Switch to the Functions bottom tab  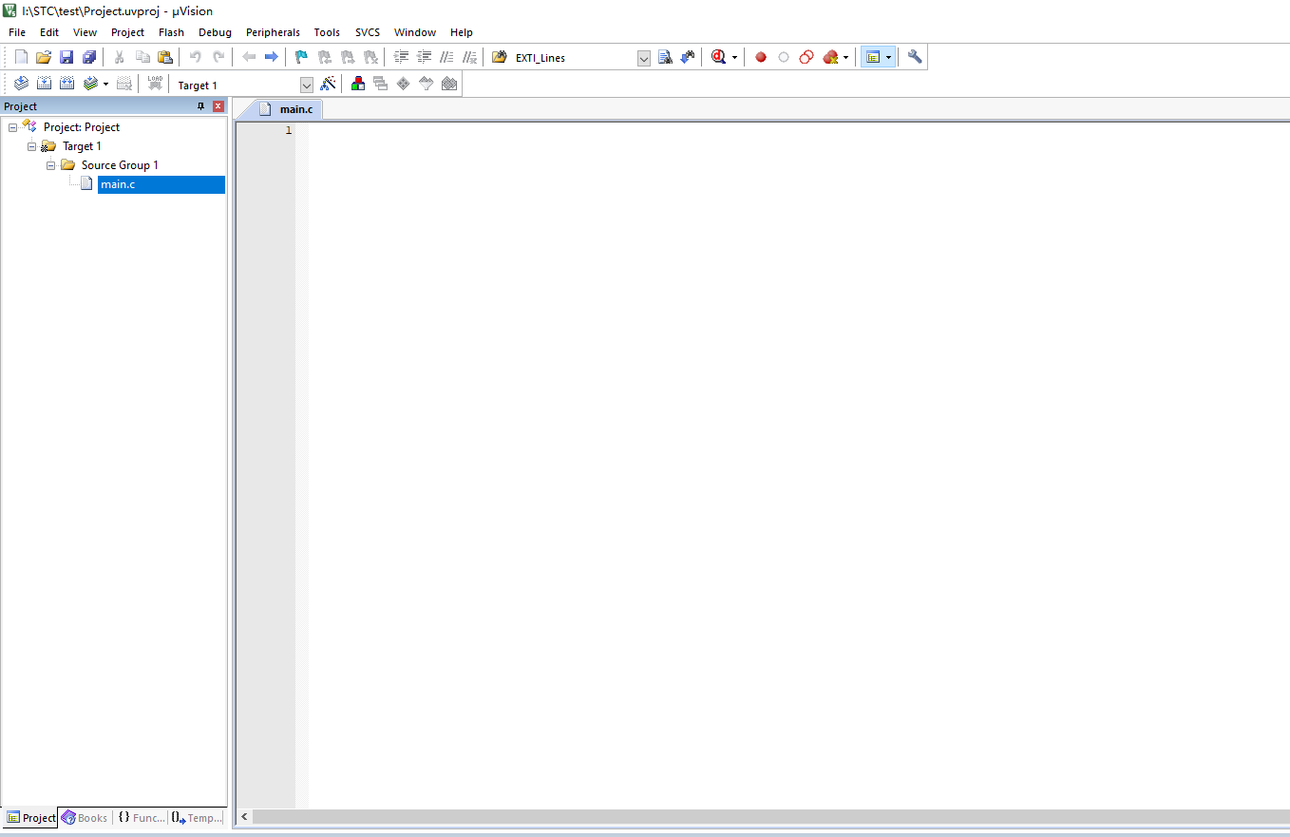[142, 817]
